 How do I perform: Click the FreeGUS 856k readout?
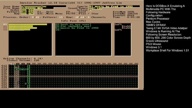point(124,15)
